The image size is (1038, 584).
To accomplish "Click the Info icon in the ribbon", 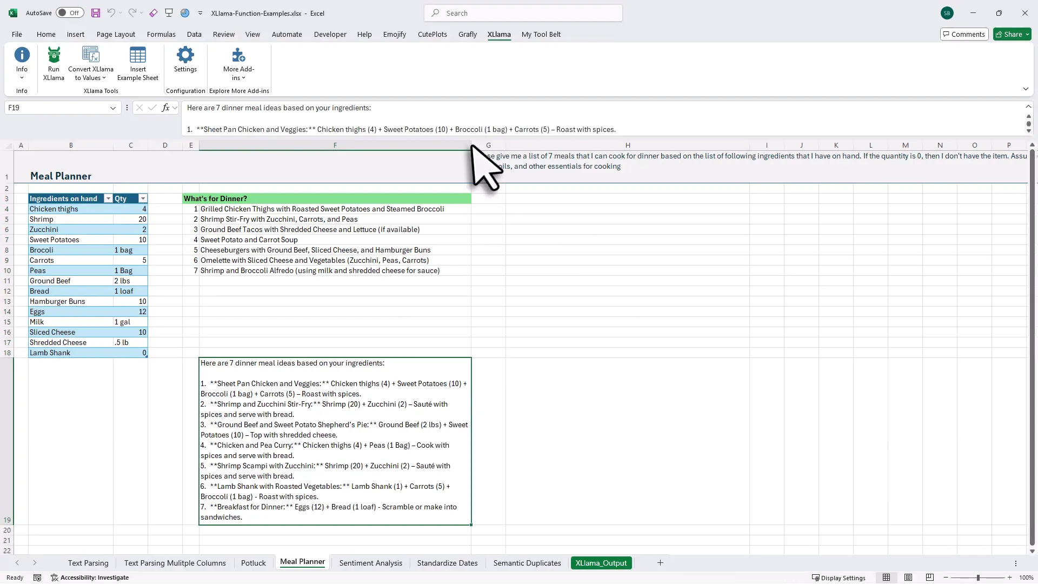I will 22,56.
